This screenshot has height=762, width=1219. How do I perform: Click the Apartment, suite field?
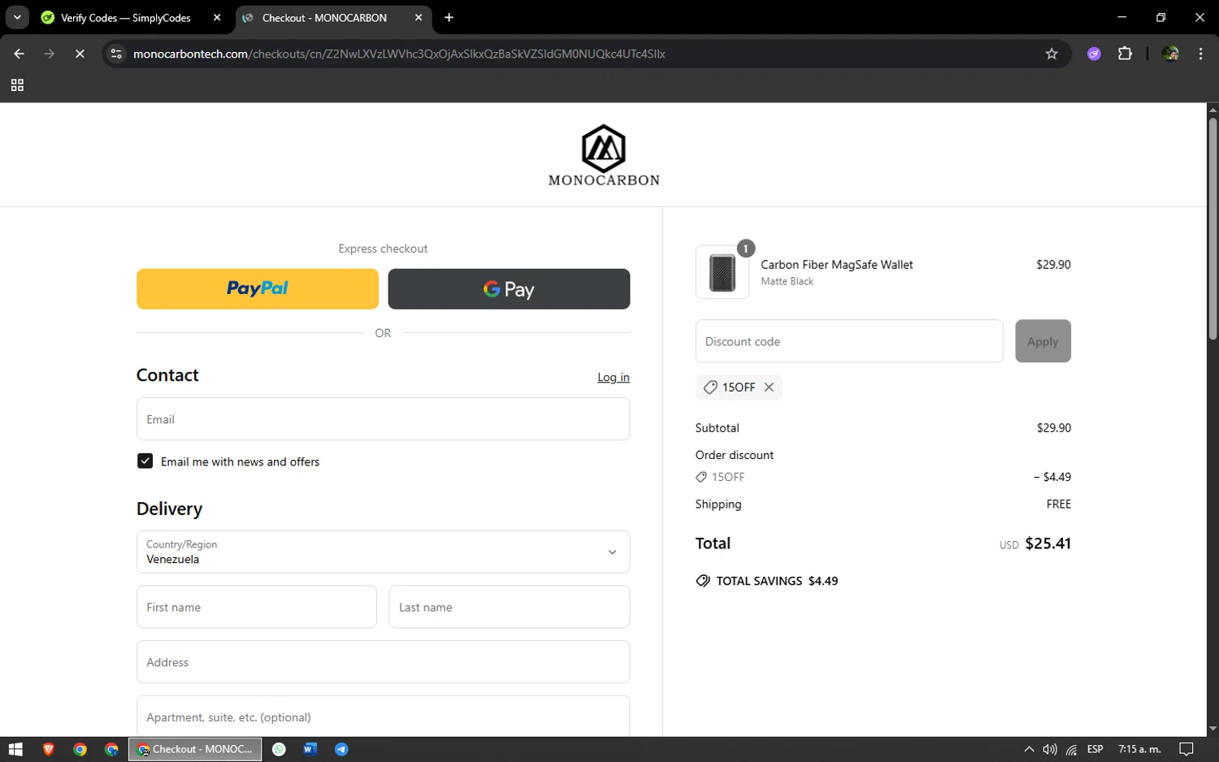(383, 717)
